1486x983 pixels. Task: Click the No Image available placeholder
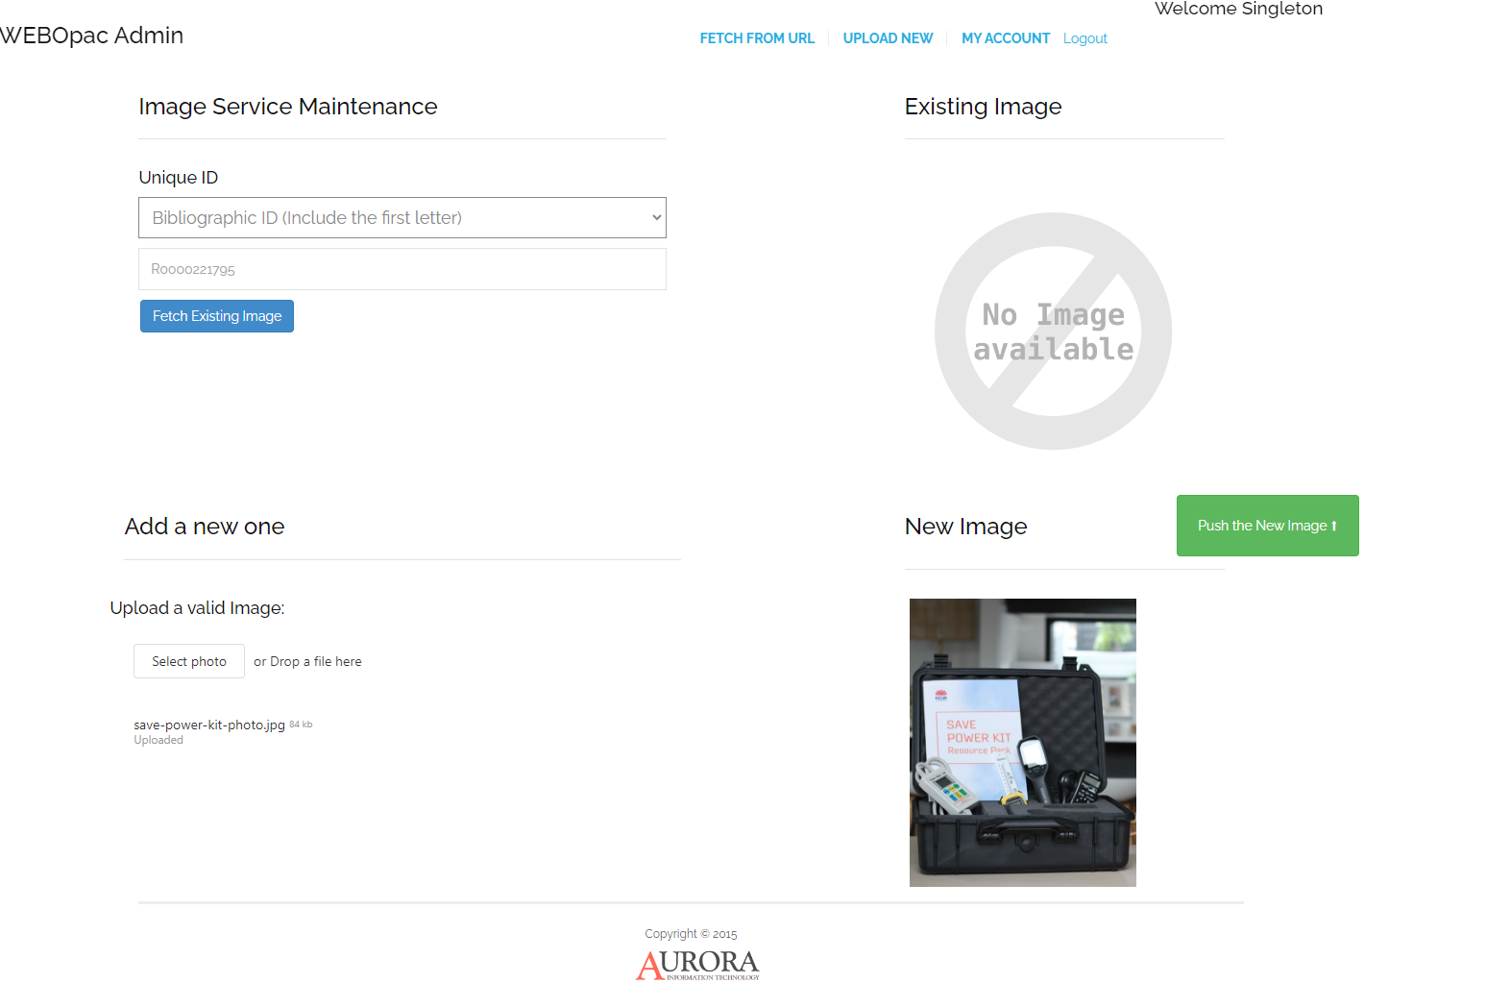(x=1053, y=332)
